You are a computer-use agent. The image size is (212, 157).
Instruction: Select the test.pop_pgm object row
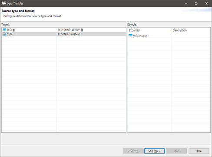point(169,35)
